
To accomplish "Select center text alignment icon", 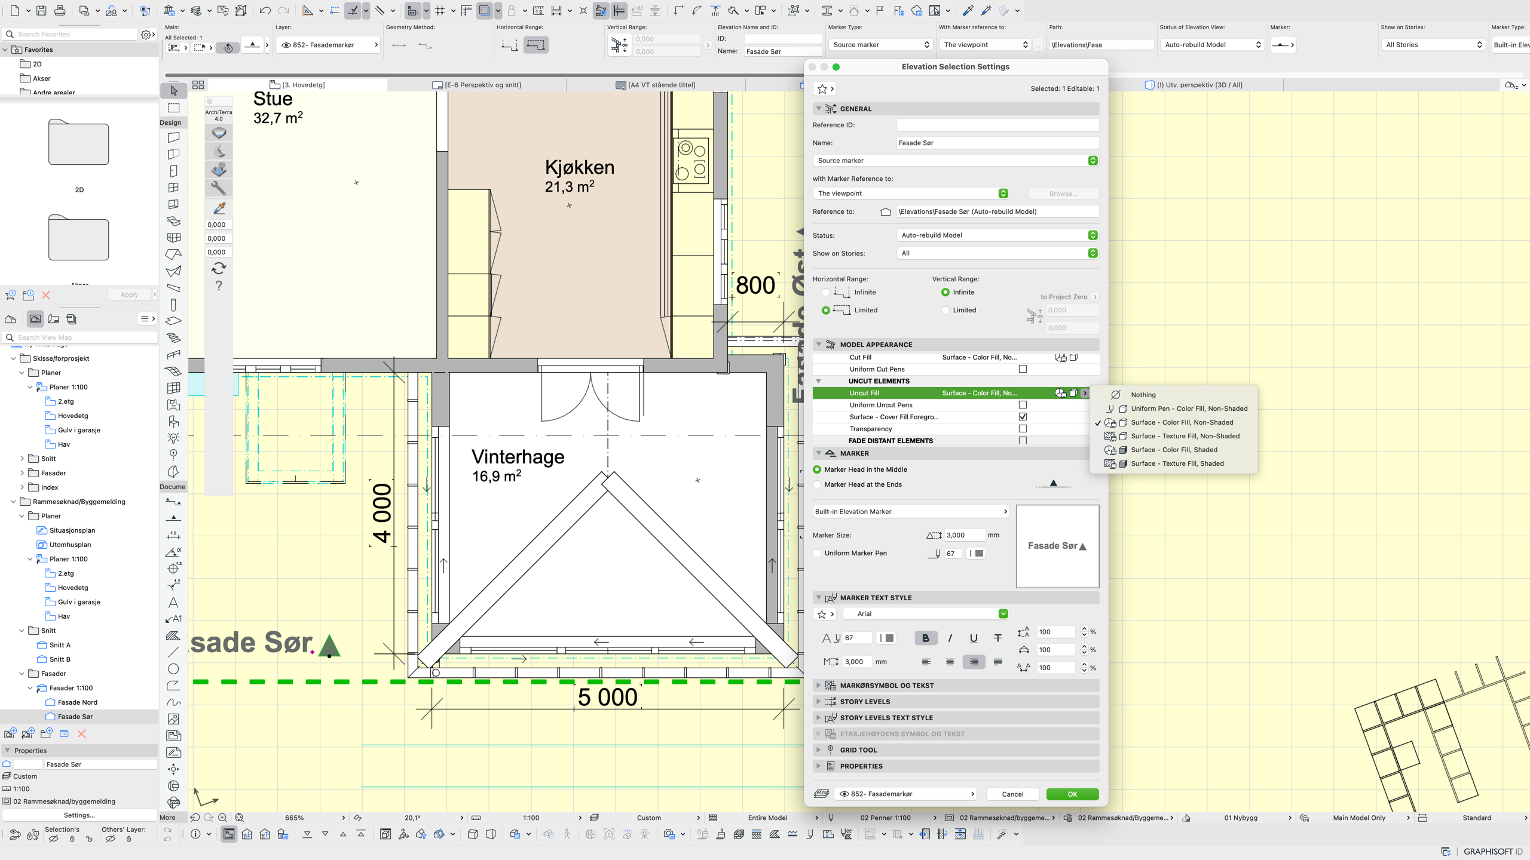I will pyautogui.click(x=950, y=662).
